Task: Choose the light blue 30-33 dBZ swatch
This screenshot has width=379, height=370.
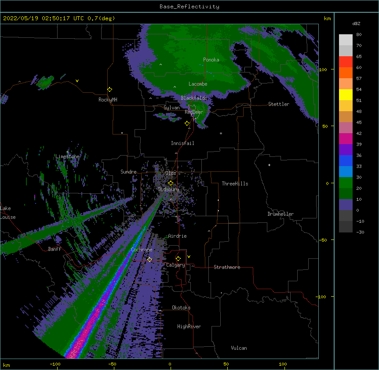Action: point(346,171)
